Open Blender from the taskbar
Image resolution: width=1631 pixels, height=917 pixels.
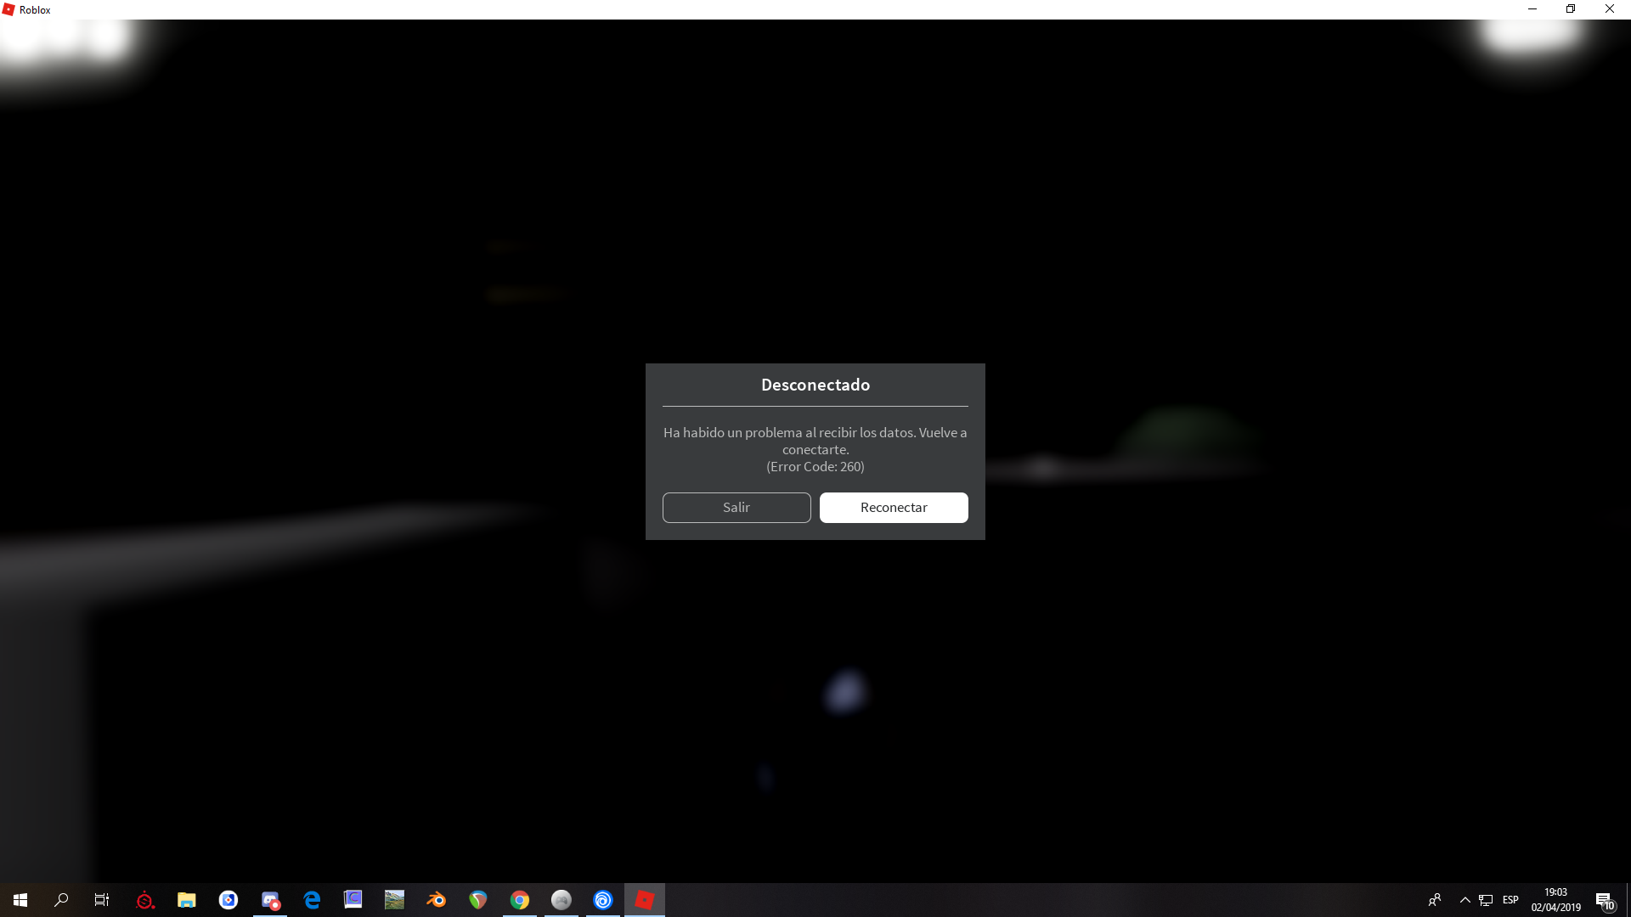(x=436, y=899)
